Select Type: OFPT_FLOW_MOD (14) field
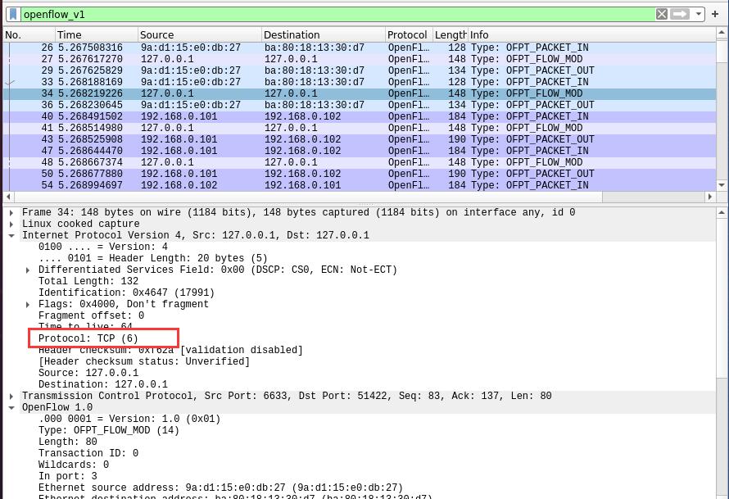 coord(109,431)
